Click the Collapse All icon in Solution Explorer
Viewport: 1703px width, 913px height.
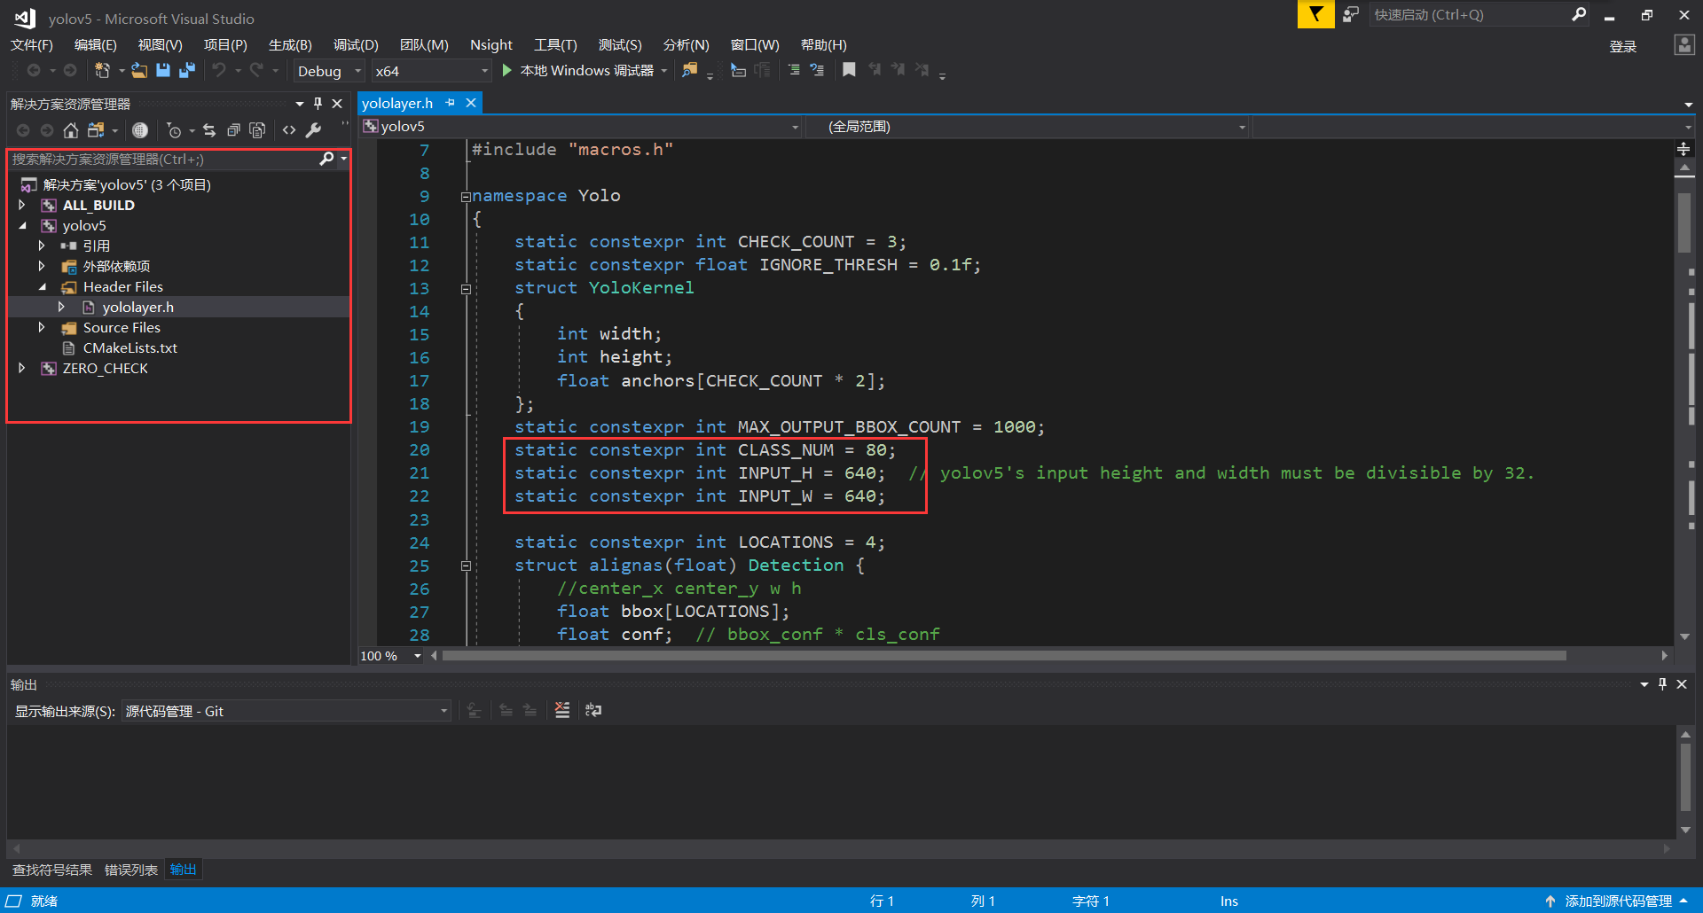click(x=233, y=131)
